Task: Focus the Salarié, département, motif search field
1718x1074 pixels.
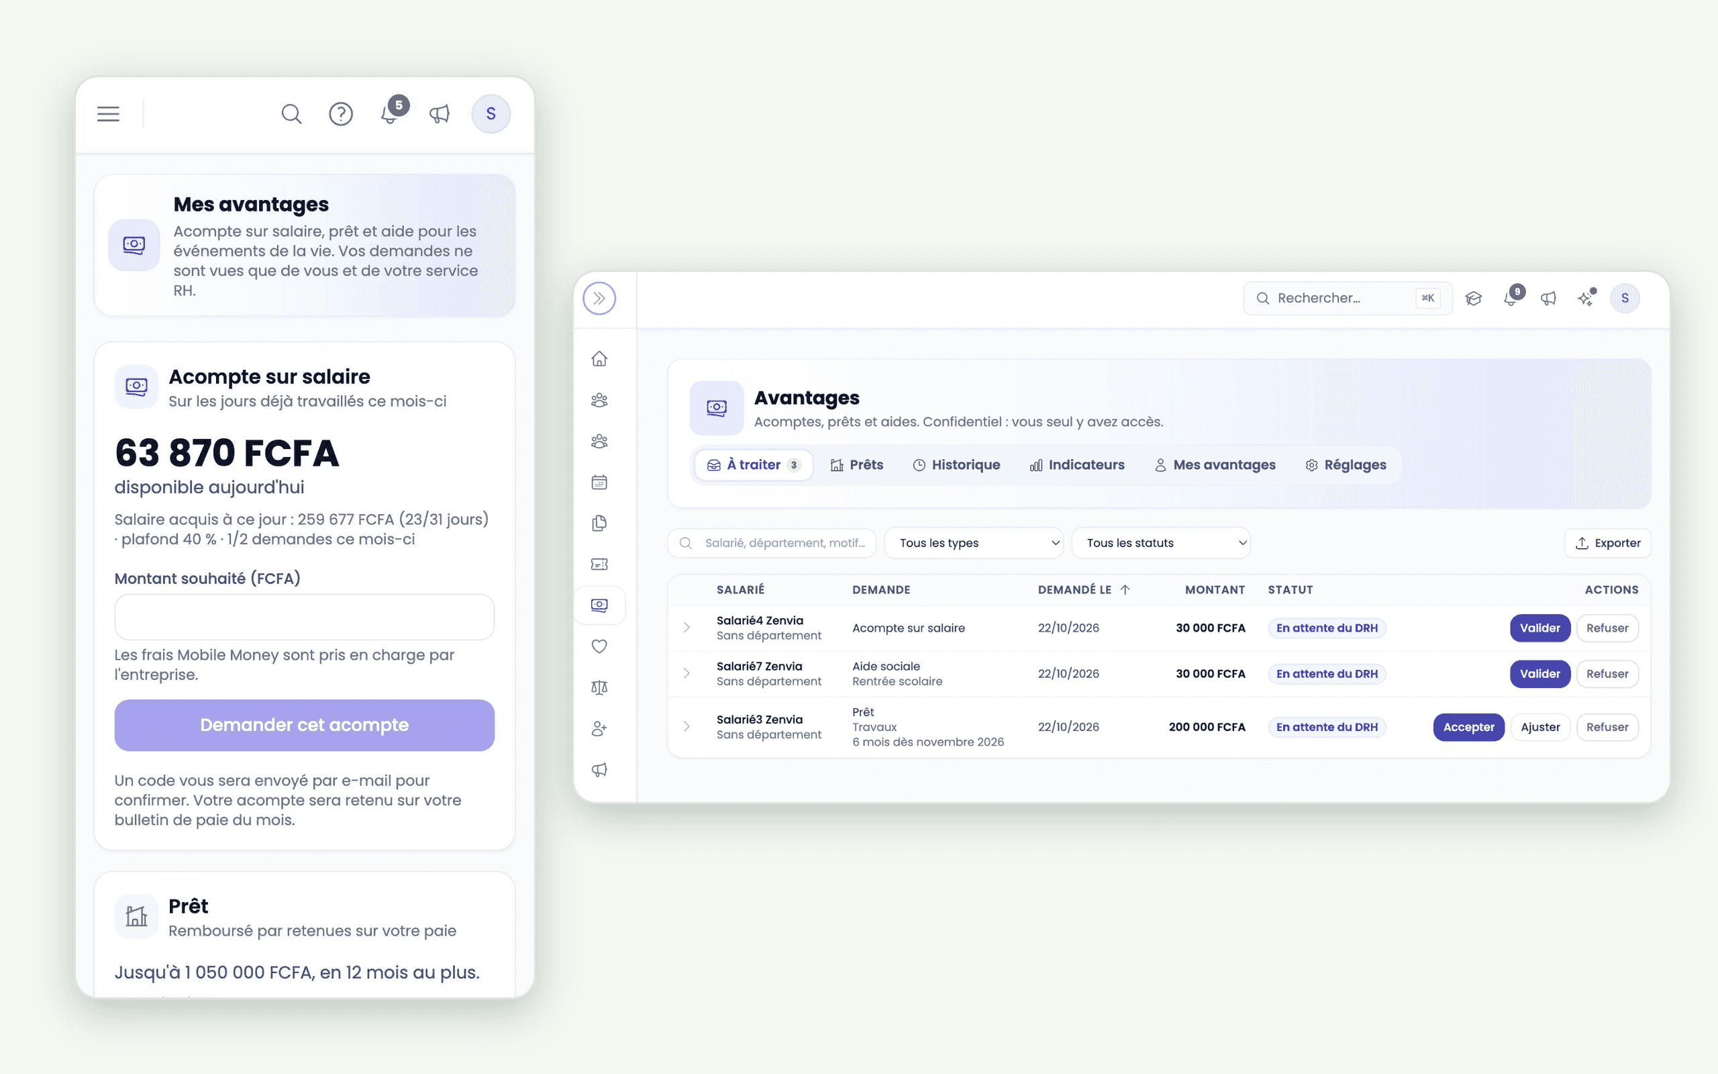Action: [x=772, y=542]
